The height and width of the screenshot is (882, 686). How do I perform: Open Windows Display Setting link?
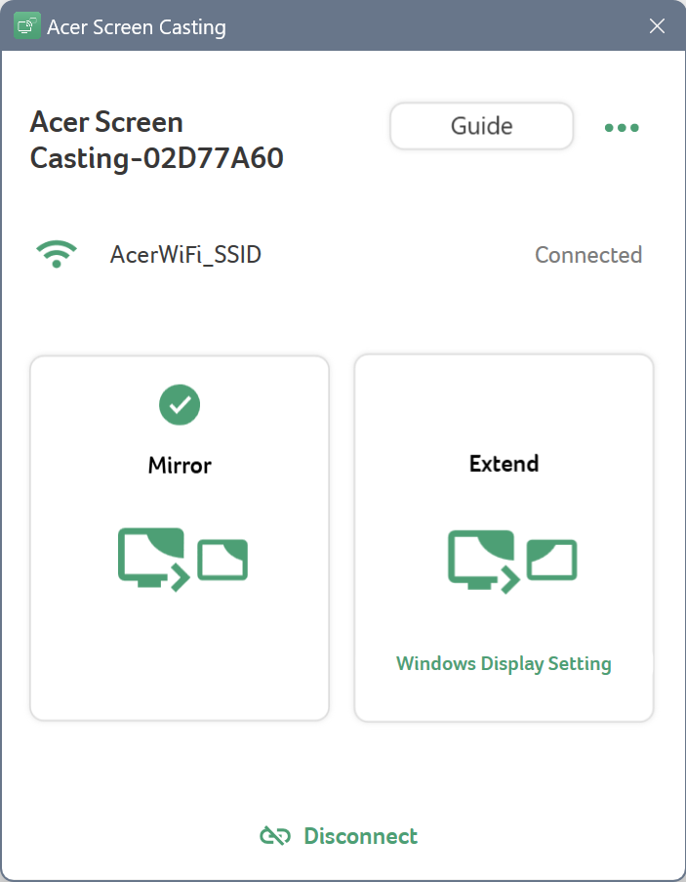[504, 663]
